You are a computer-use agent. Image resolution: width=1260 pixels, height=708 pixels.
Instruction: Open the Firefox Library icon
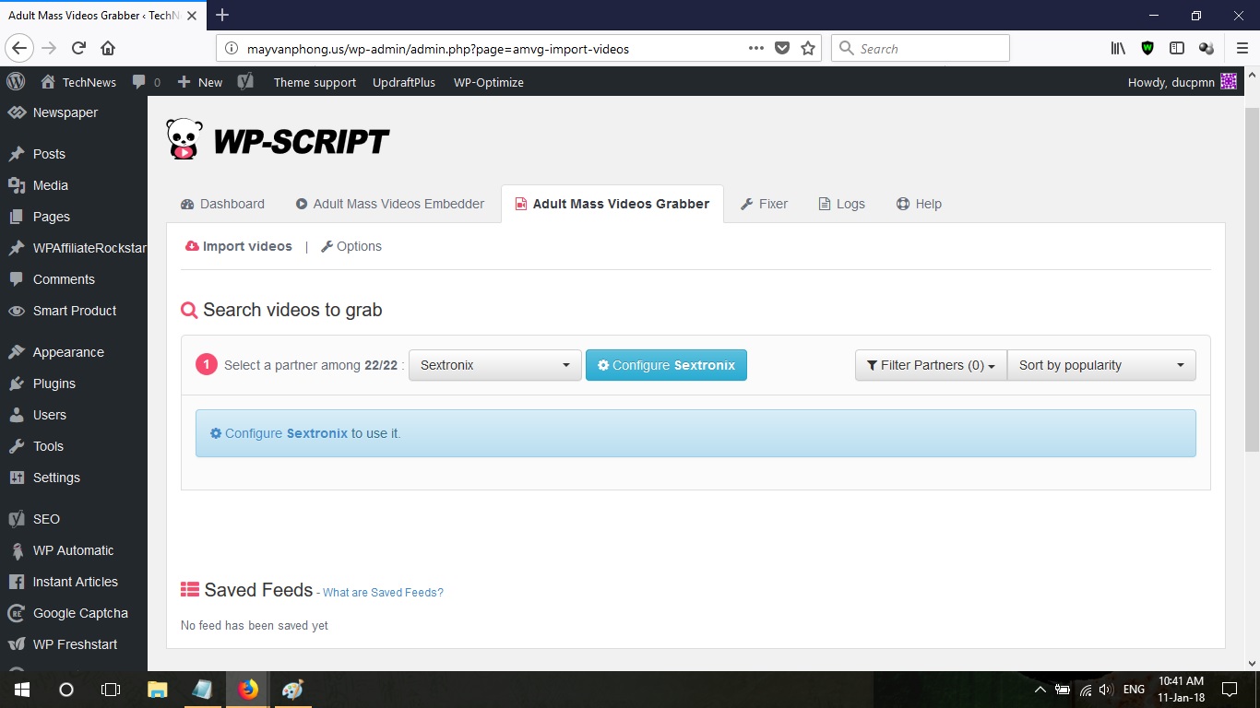[x=1118, y=49]
